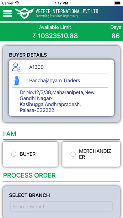Open the hamburger menu
This screenshot has width=123, height=218.
8,13
